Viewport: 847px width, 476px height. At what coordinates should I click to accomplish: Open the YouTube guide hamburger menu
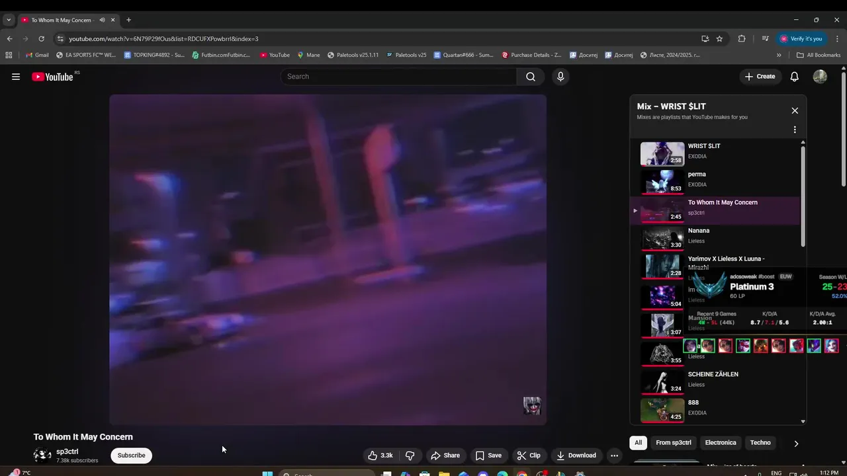(16, 77)
